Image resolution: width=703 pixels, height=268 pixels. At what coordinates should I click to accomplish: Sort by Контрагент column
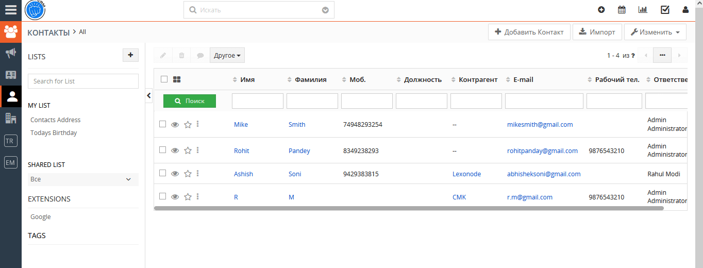click(475, 79)
